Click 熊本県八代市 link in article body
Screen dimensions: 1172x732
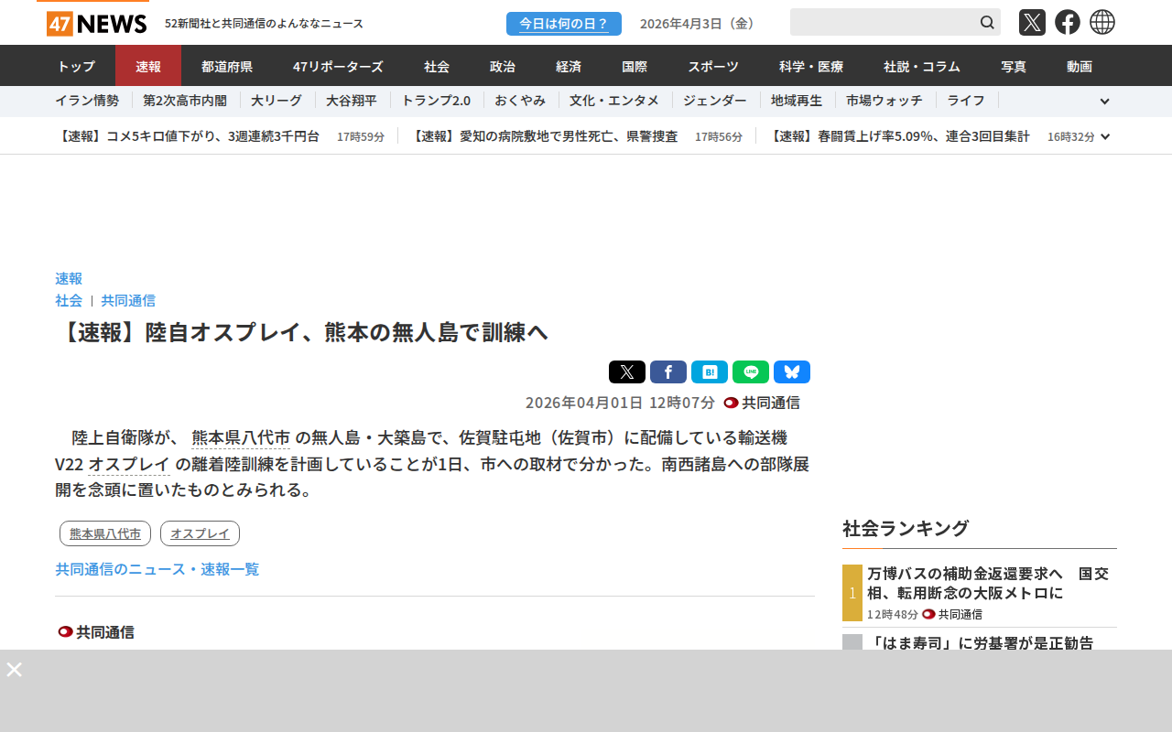click(241, 438)
